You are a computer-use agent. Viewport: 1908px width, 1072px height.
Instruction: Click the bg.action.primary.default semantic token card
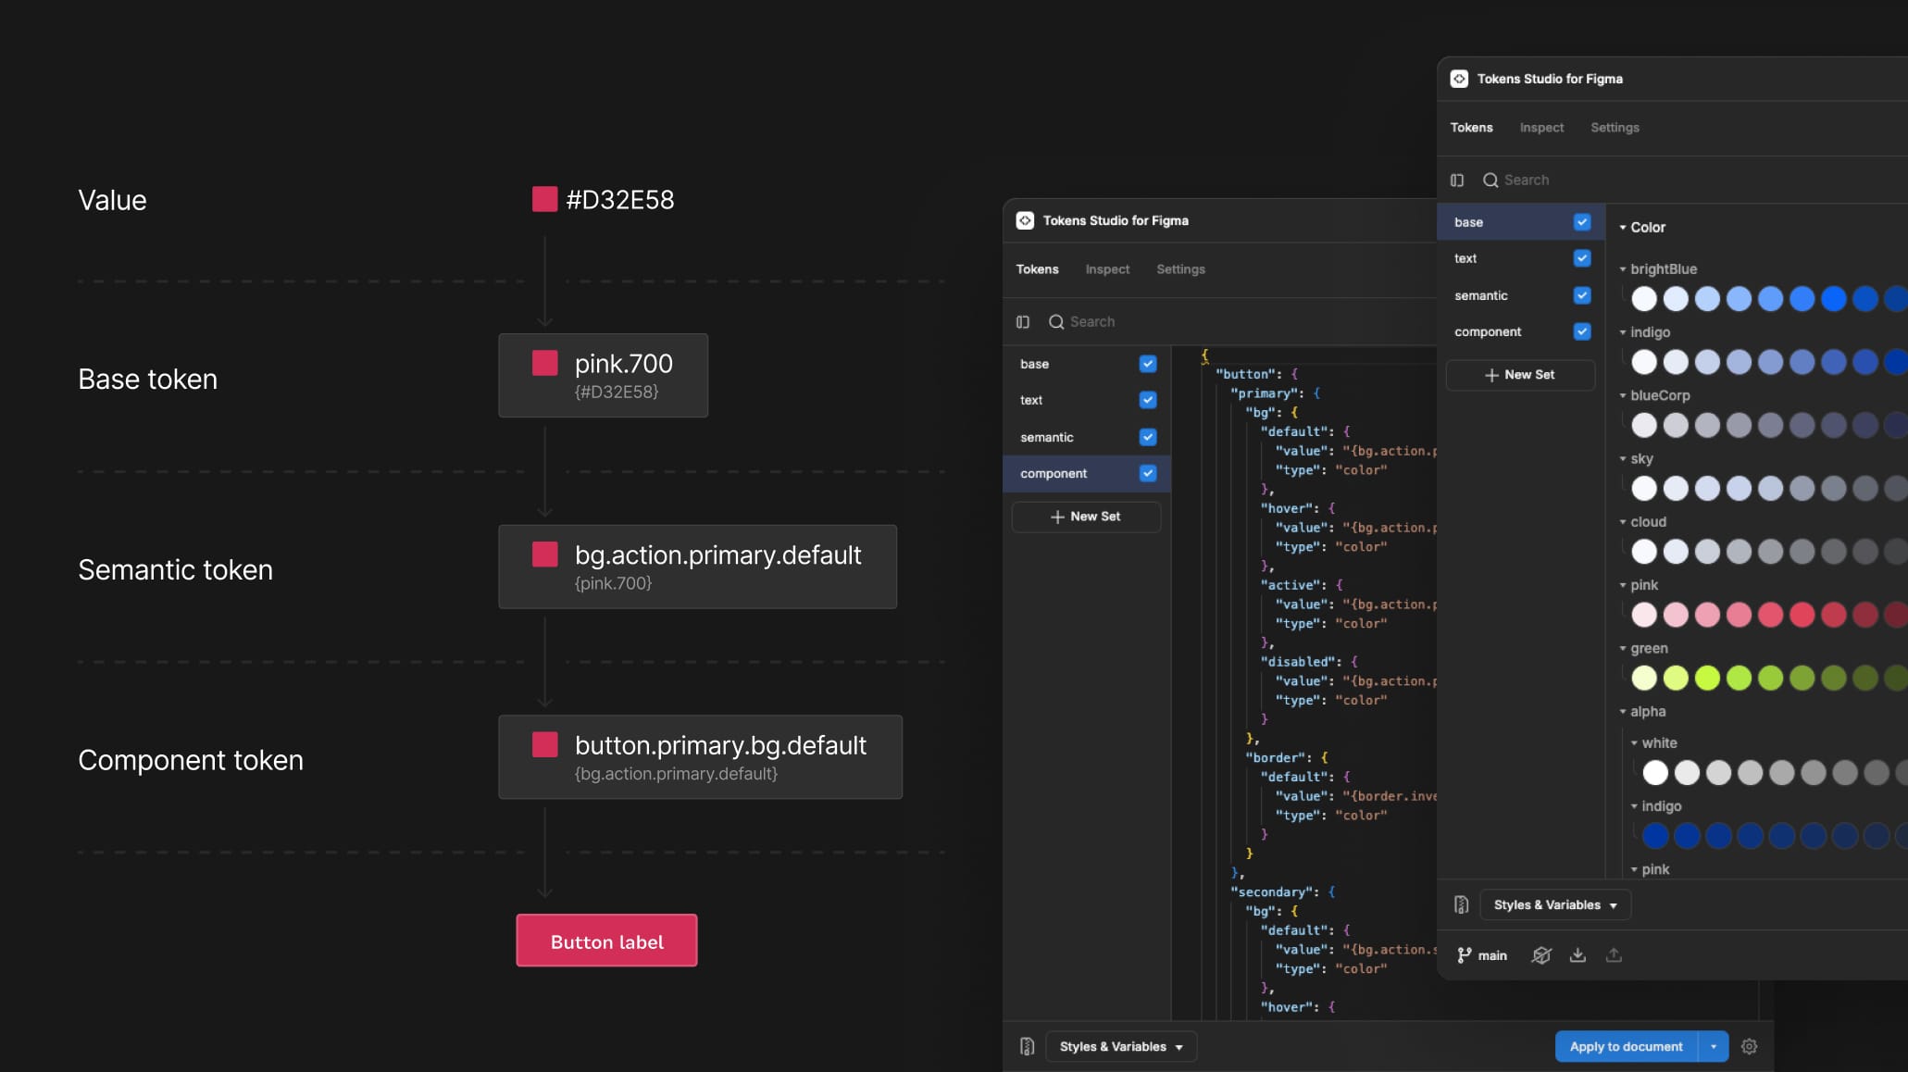(x=698, y=567)
